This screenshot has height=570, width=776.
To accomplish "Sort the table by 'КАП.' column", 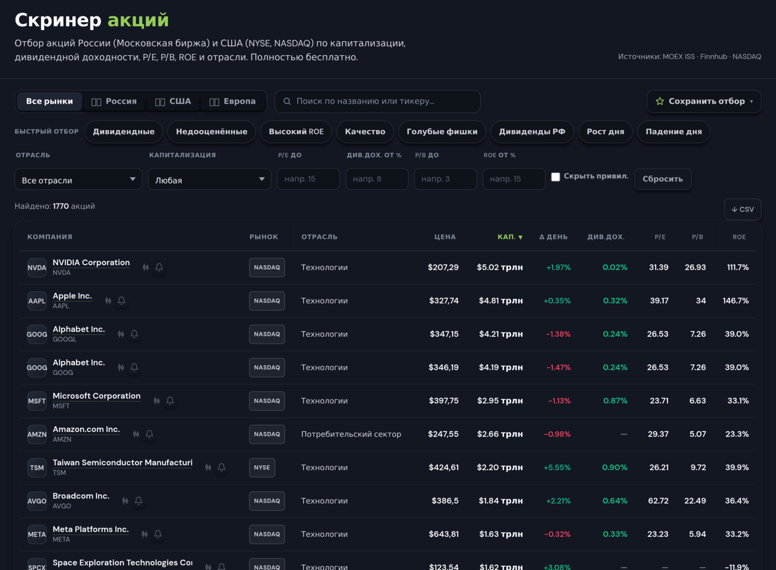I will pyautogui.click(x=510, y=237).
